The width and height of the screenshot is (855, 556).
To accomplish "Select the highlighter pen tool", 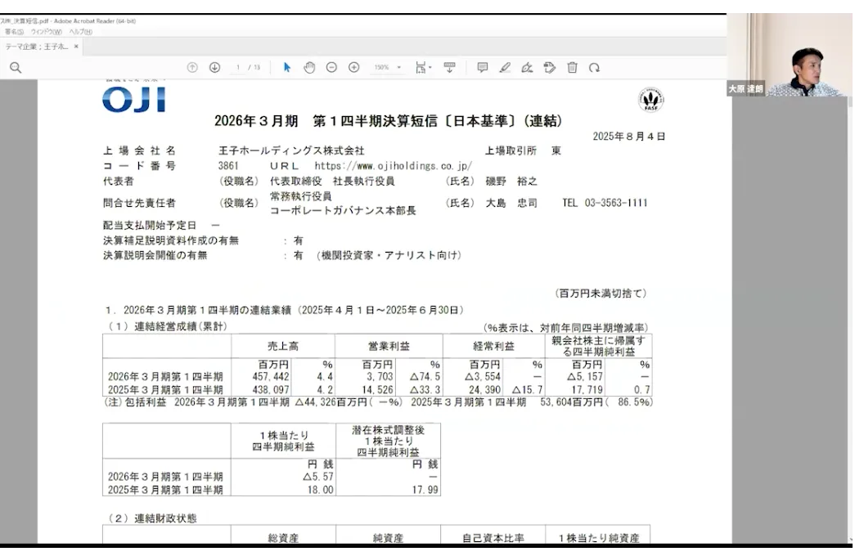I will (x=505, y=68).
